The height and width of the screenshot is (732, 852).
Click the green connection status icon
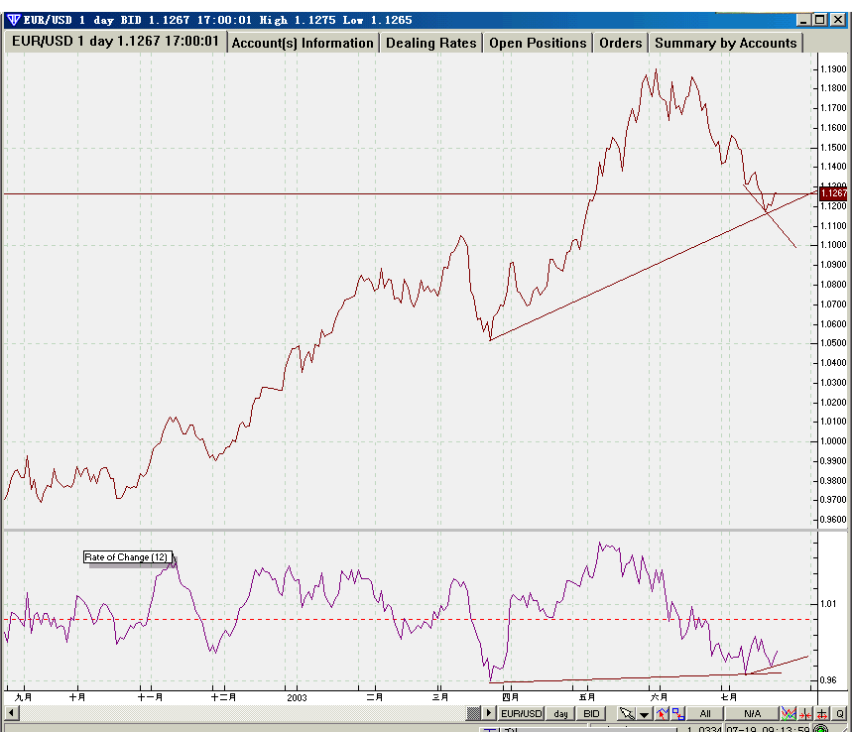pyautogui.click(x=821, y=729)
